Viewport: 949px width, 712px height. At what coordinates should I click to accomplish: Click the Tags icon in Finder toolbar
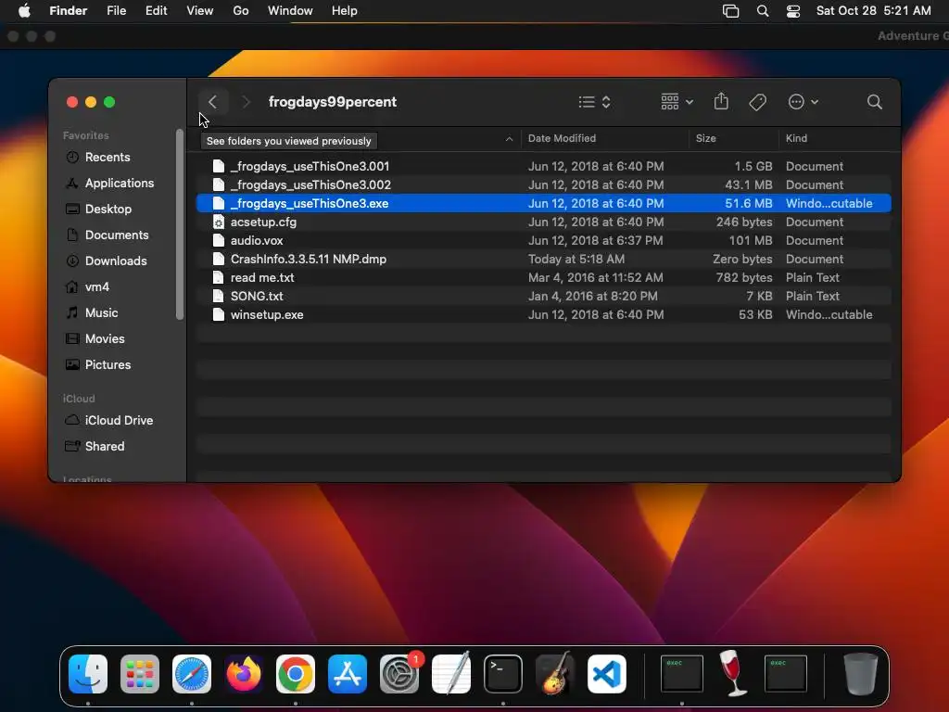pos(757,102)
